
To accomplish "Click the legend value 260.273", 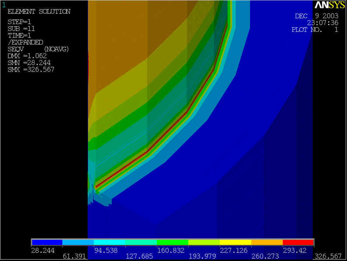I will point(265,256).
